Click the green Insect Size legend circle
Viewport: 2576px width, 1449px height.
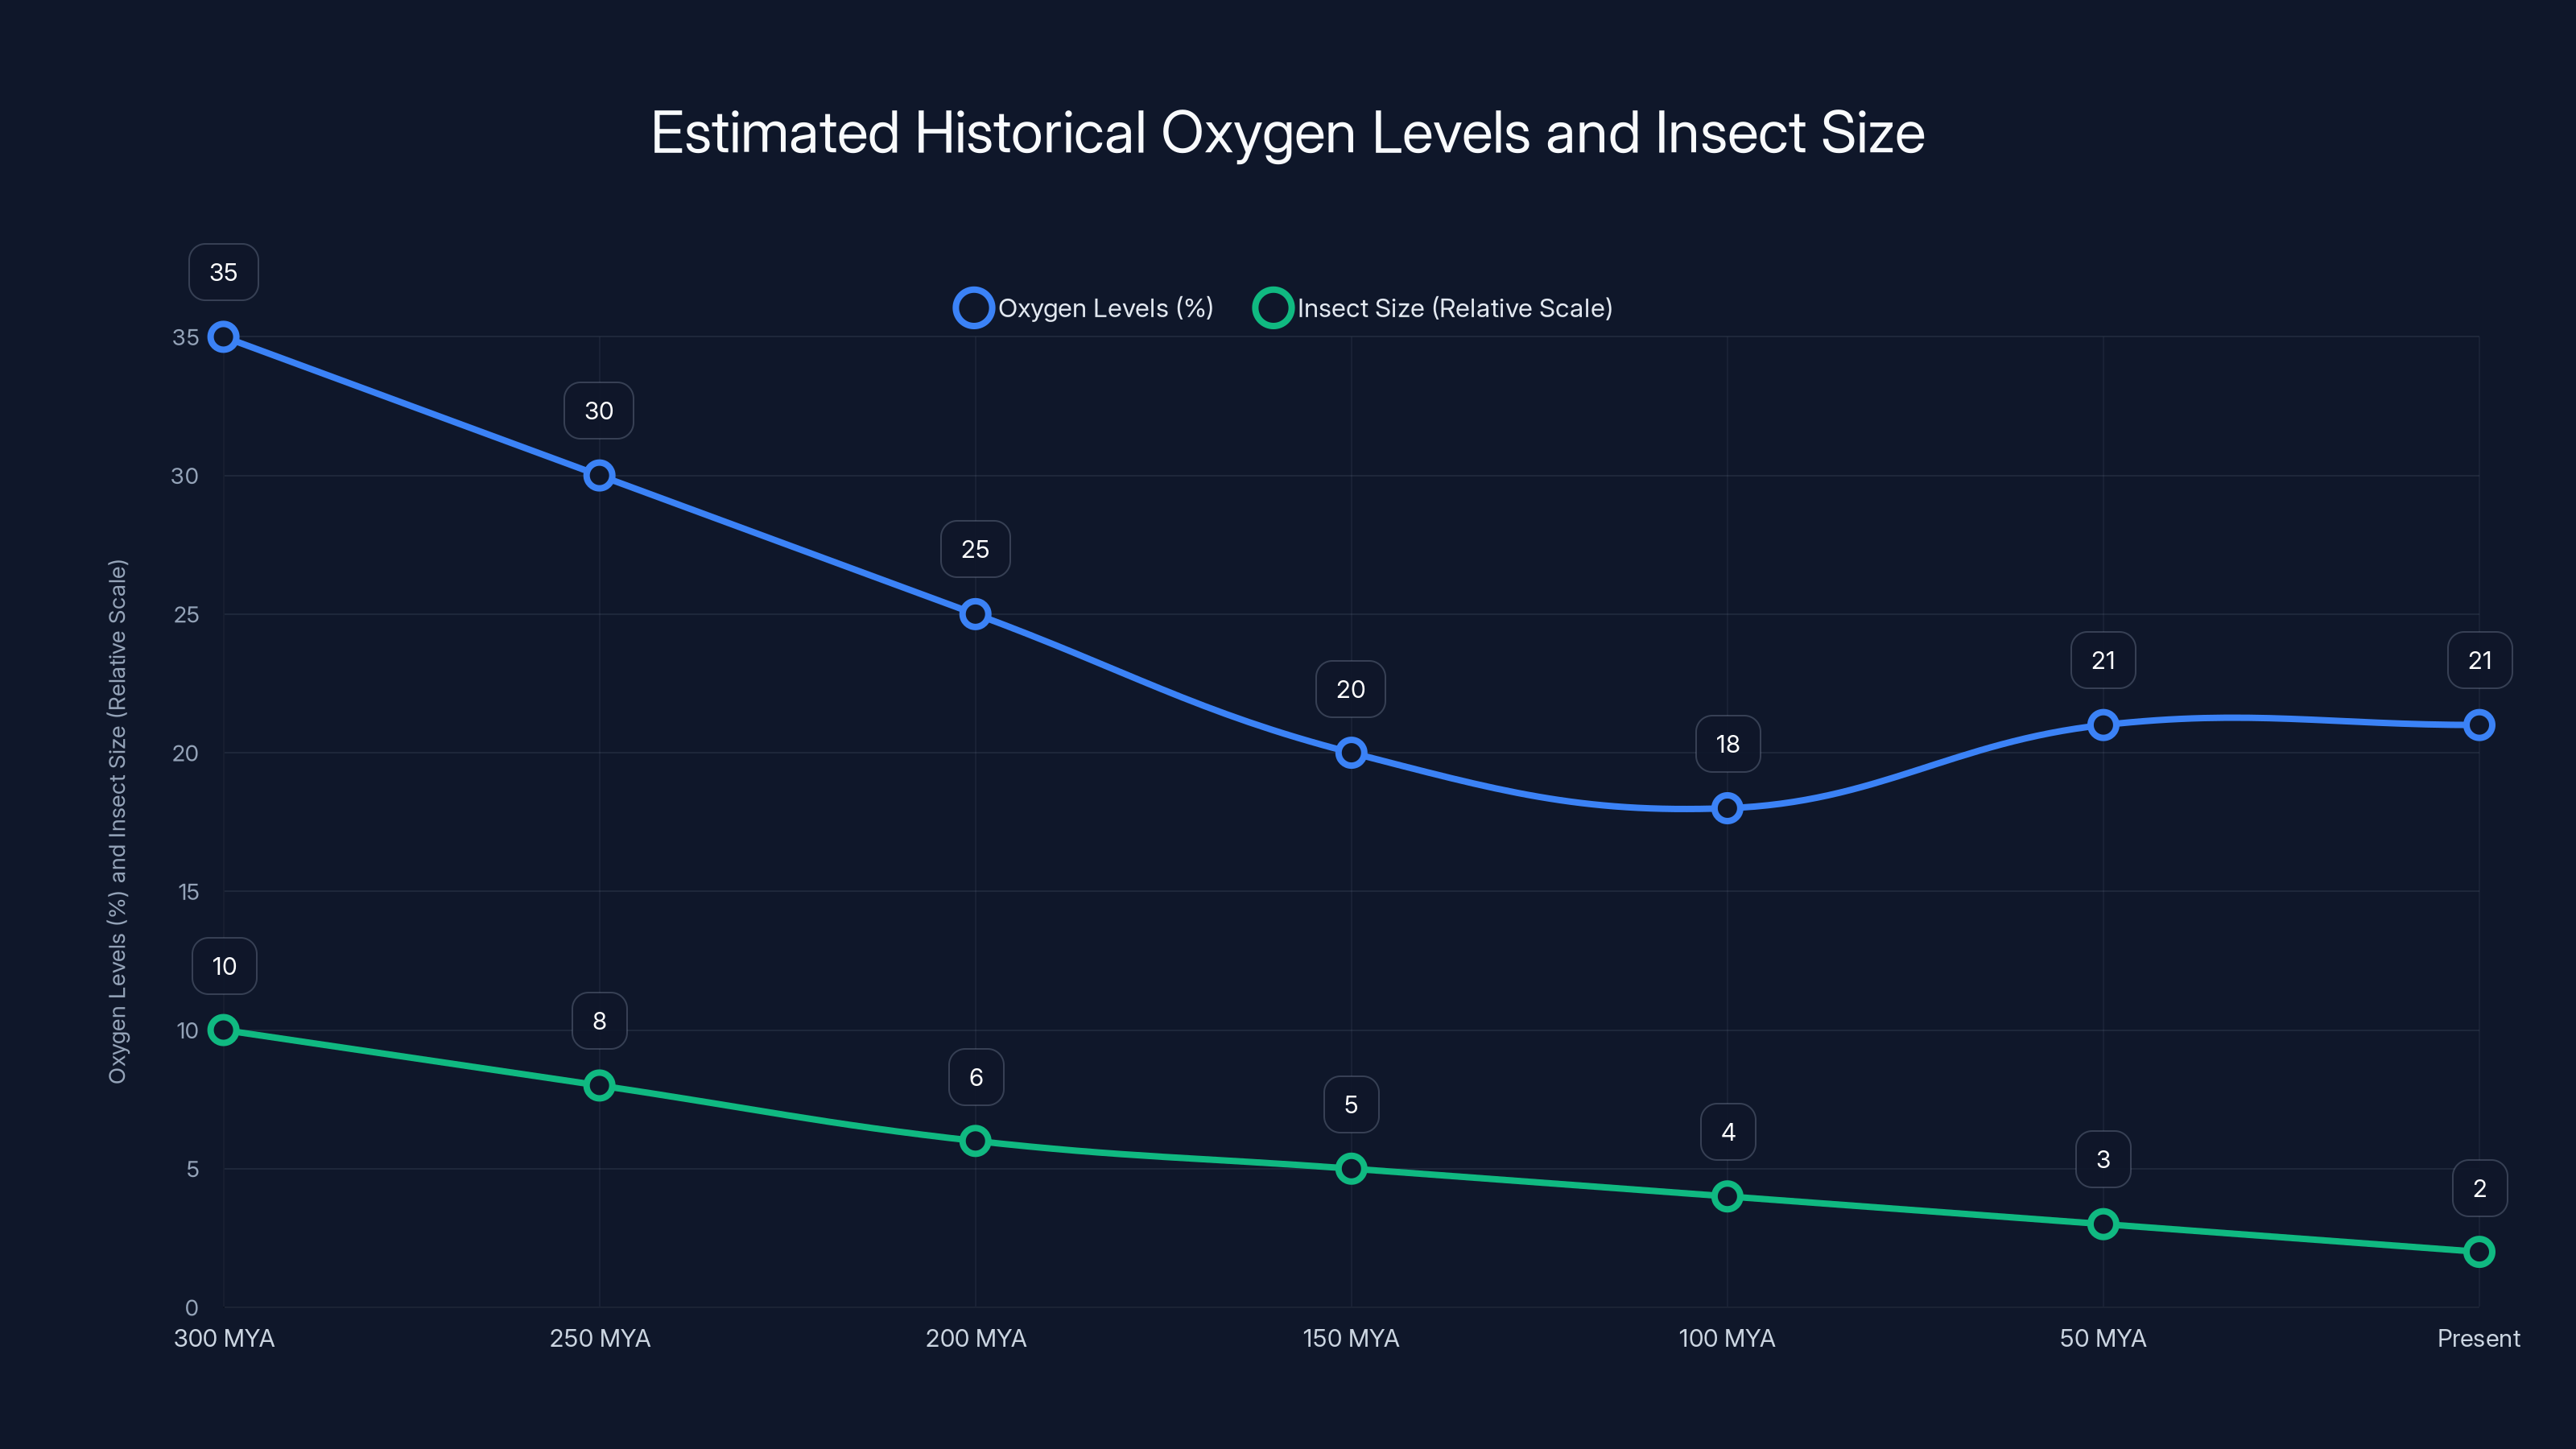pos(1272,308)
